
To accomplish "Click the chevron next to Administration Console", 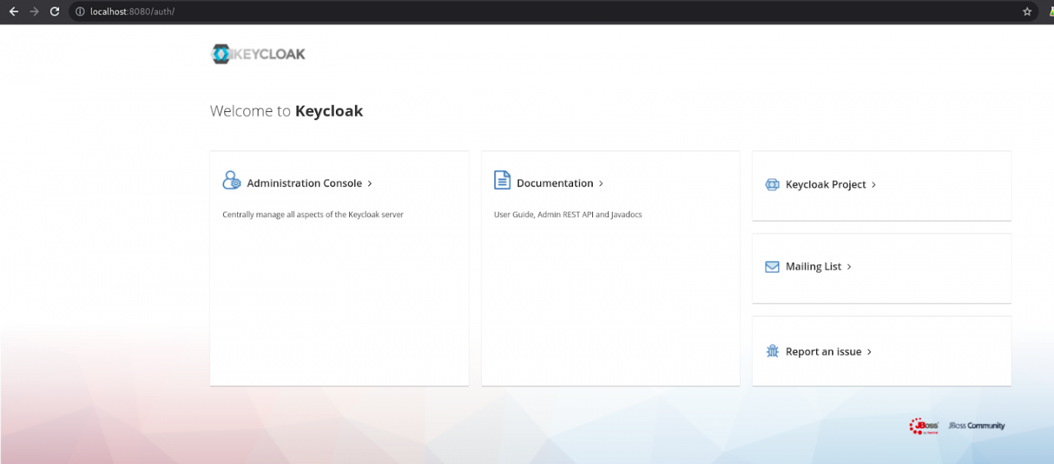I will point(370,183).
